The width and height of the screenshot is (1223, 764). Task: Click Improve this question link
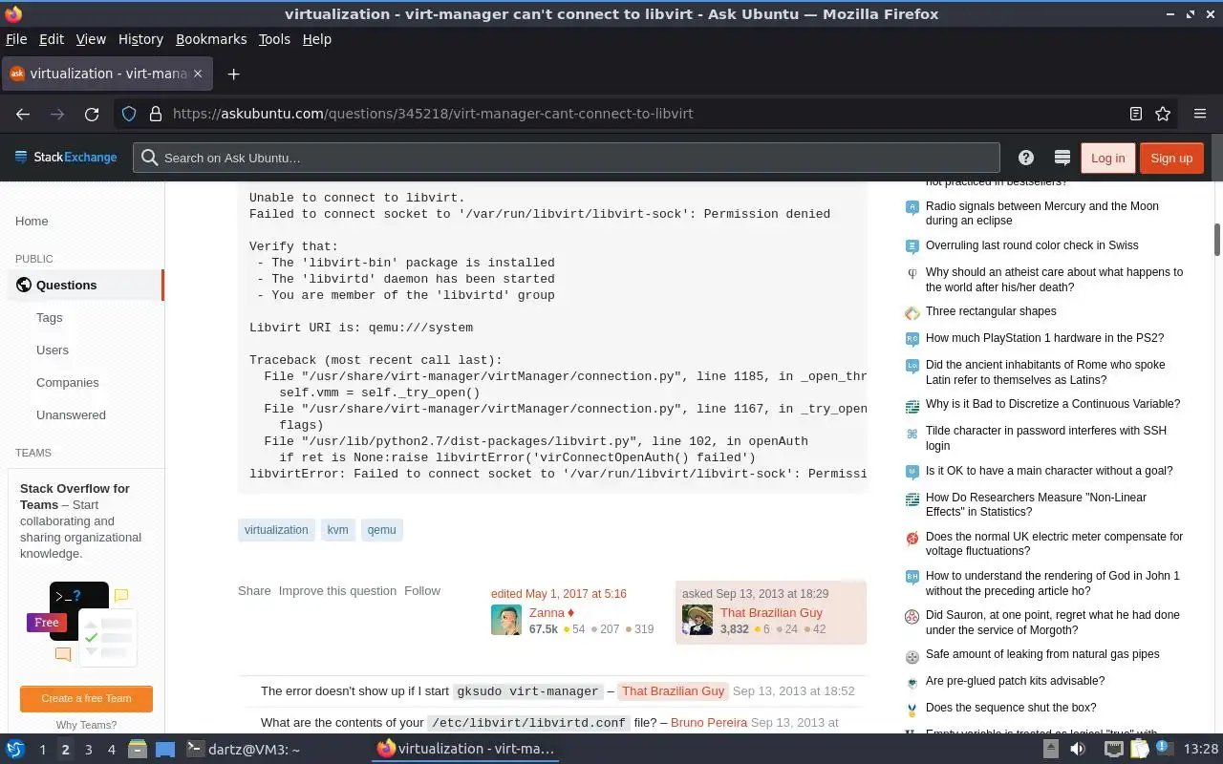pyautogui.click(x=337, y=591)
